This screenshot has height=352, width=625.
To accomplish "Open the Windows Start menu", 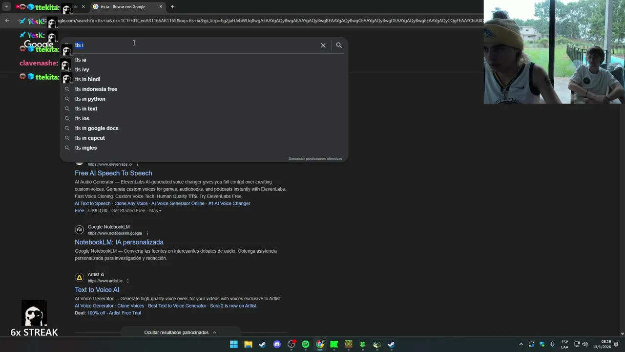I will coord(234,344).
